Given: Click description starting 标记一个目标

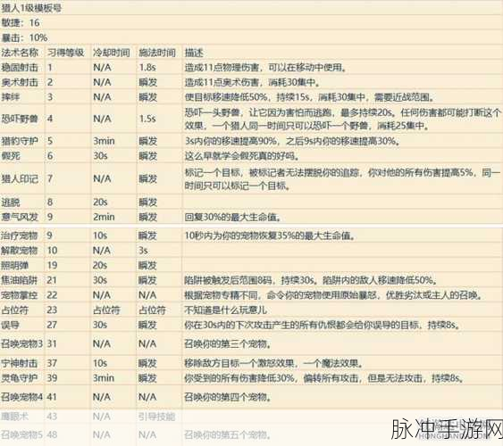Looking at the screenshot, I should tap(342, 178).
